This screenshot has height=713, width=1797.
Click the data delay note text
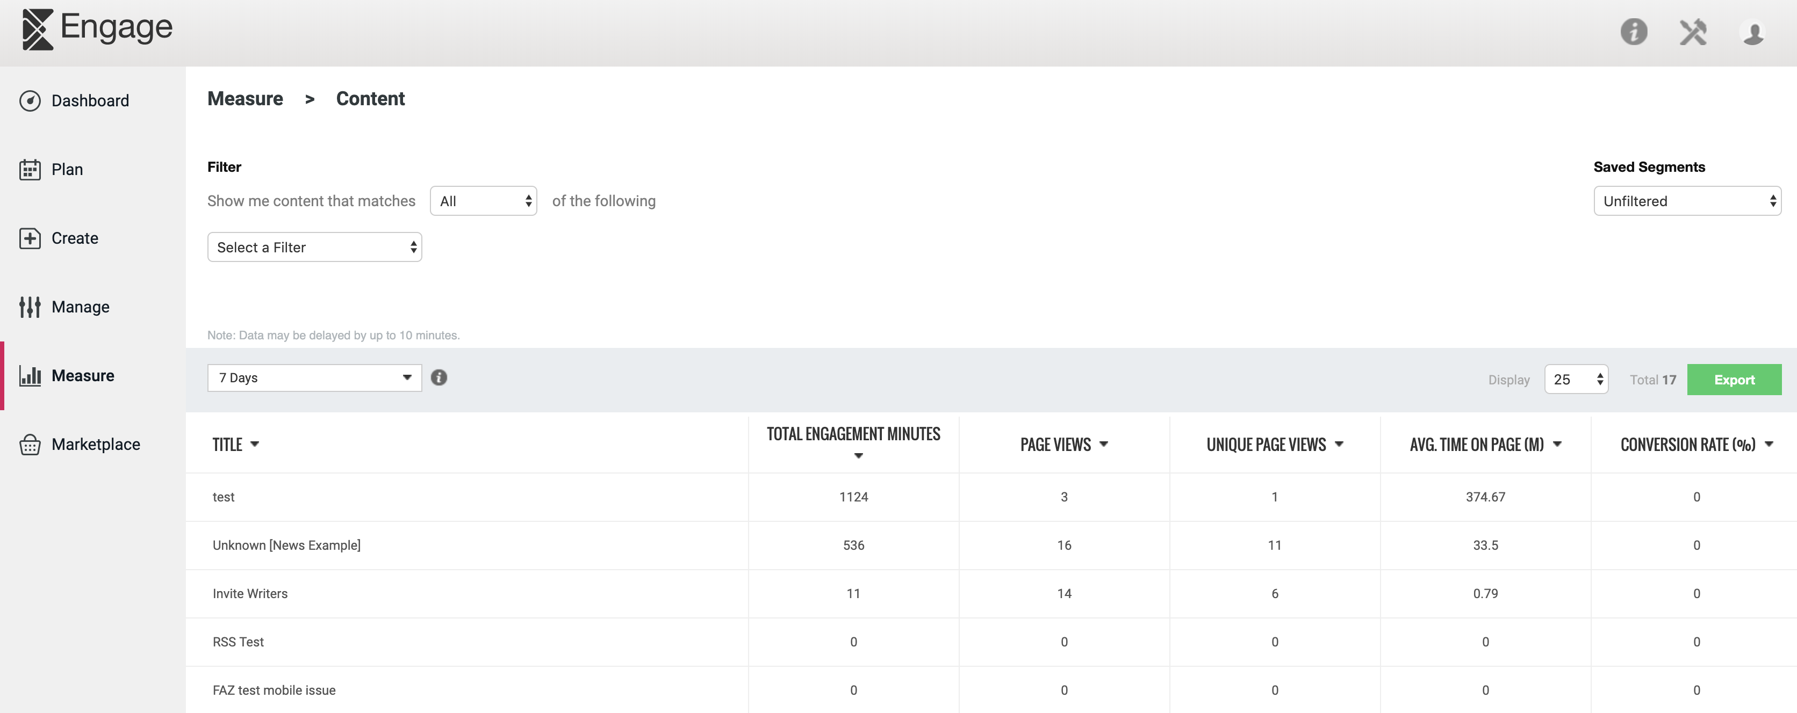click(x=334, y=335)
